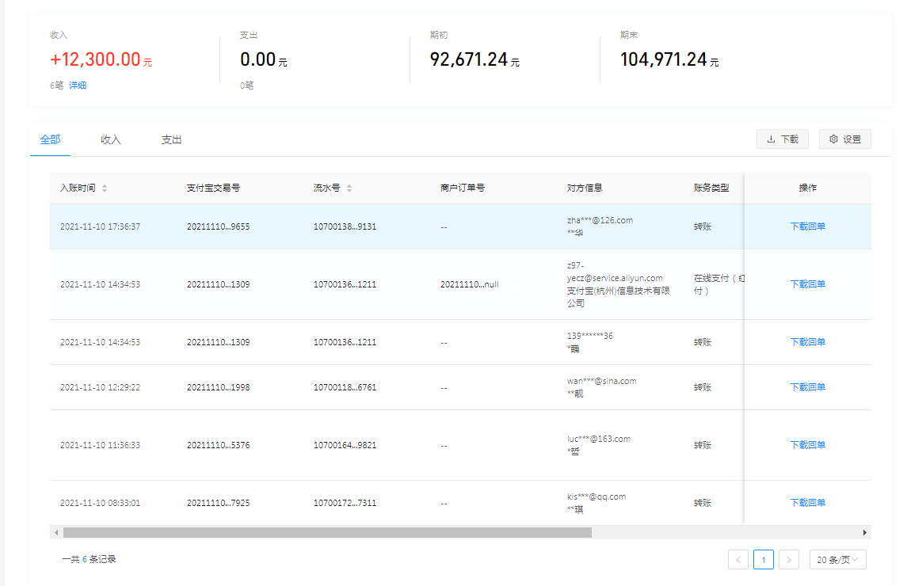This screenshot has width=907, height=586.
Task: Select the 全部 tab
Action: pyautogui.click(x=50, y=139)
